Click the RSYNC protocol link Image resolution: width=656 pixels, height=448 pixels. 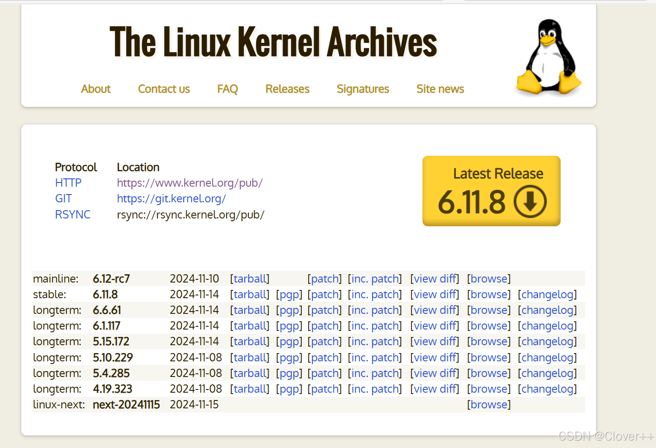coord(73,215)
